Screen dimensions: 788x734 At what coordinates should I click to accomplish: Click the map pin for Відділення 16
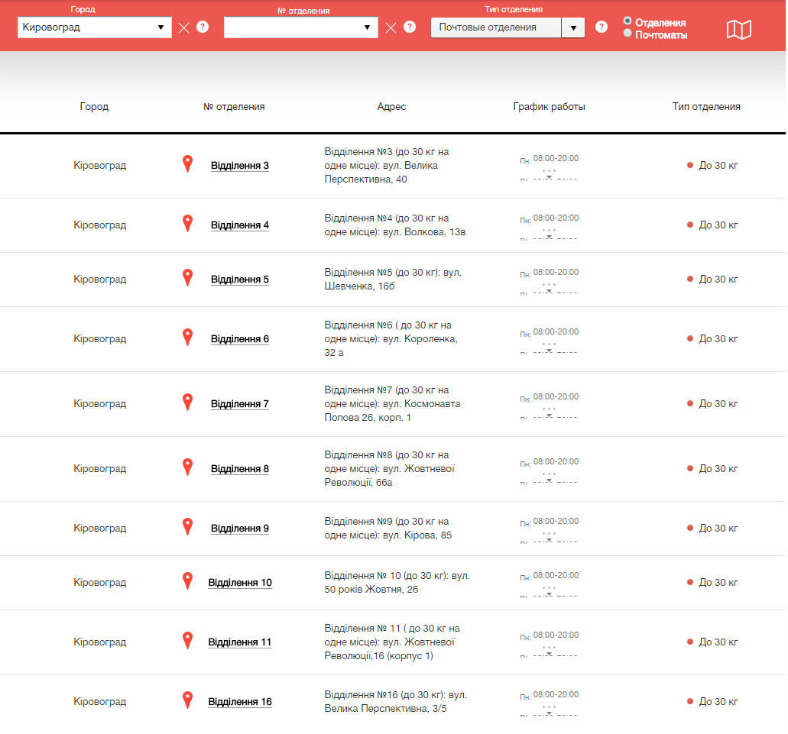coord(187,700)
